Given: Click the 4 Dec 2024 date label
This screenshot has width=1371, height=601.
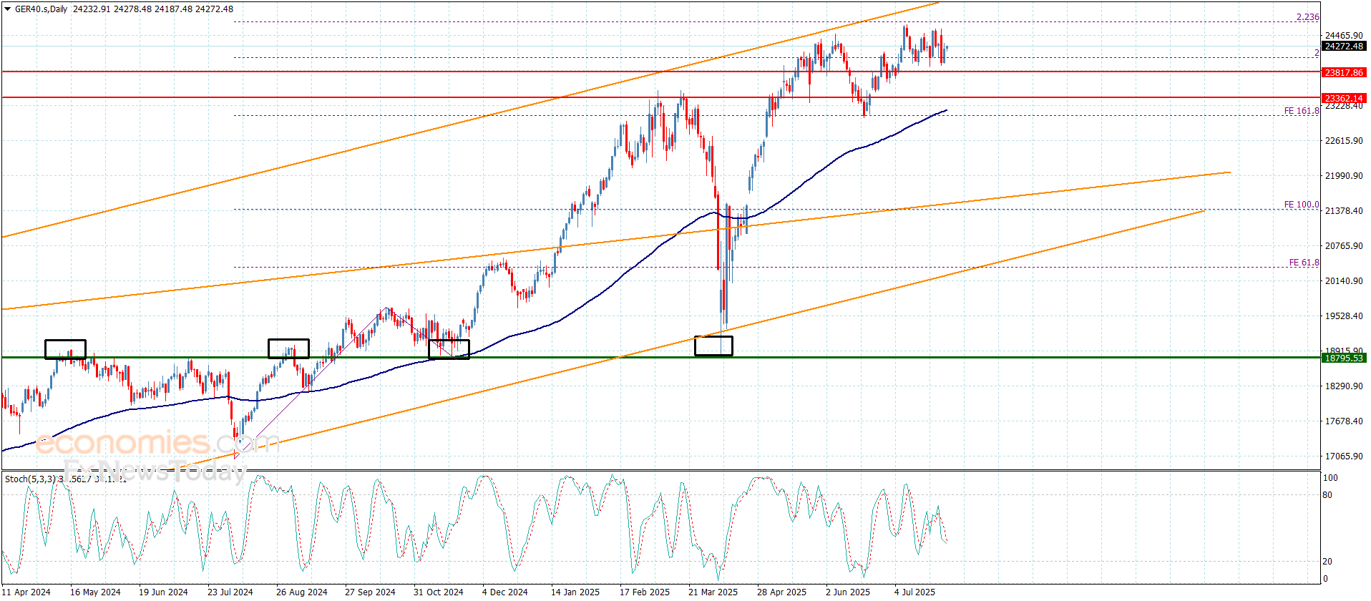Looking at the screenshot, I should (x=504, y=592).
